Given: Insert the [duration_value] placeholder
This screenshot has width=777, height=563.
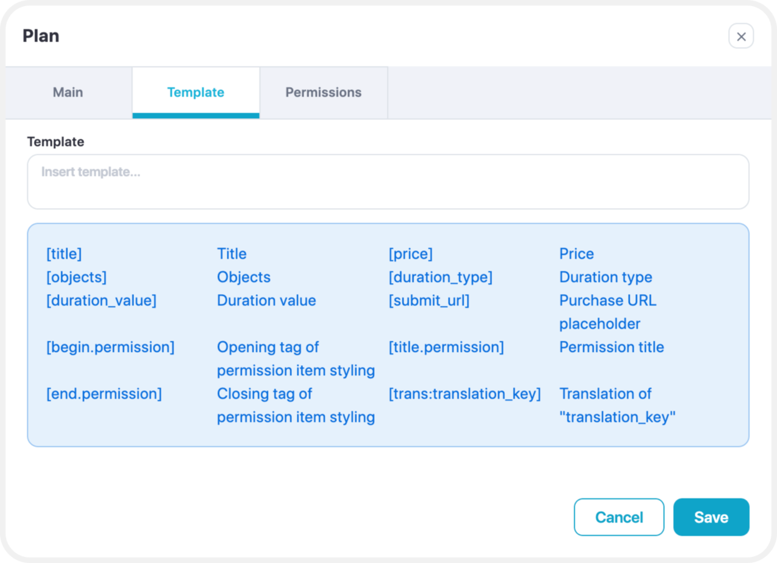Looking at the screenshot, I should pos(101,300).
